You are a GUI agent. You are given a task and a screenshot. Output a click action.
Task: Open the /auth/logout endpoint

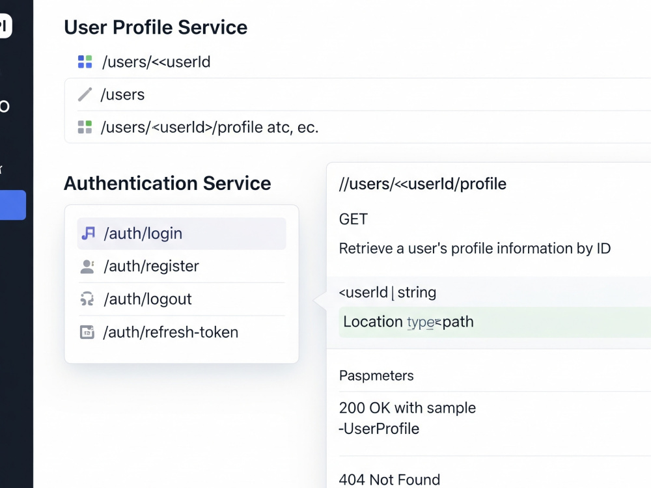[x=182, y=299]
